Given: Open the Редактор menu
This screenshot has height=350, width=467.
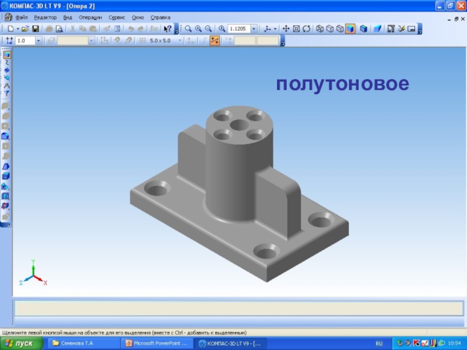Looking at the screenshot, I should click(46, 17).
